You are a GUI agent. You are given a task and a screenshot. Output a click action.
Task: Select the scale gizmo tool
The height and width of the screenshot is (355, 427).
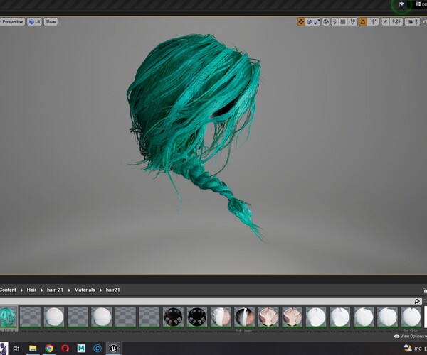coord(317,22)
